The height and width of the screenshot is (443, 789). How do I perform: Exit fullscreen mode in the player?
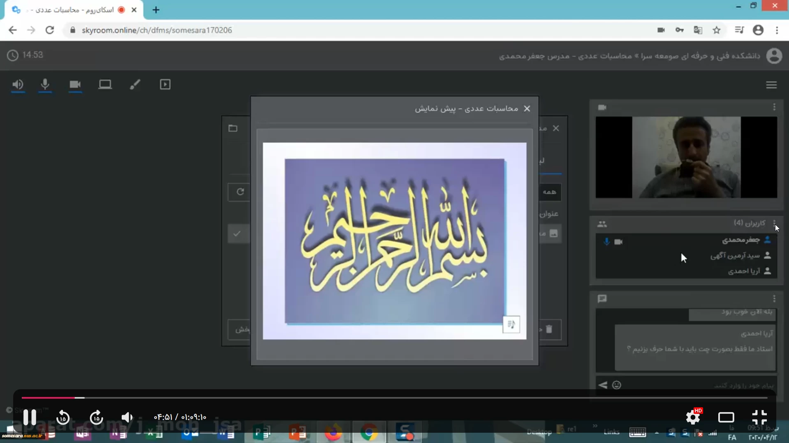pyautogui.click(x=759, y=417)
